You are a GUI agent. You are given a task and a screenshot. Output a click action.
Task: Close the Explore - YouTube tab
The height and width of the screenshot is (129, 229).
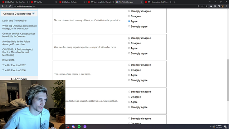point(84,2)
